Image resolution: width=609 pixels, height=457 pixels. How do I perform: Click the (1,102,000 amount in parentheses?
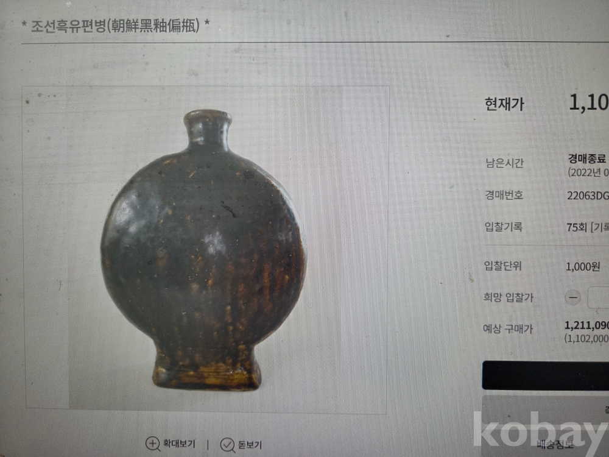tap(586, 338)
